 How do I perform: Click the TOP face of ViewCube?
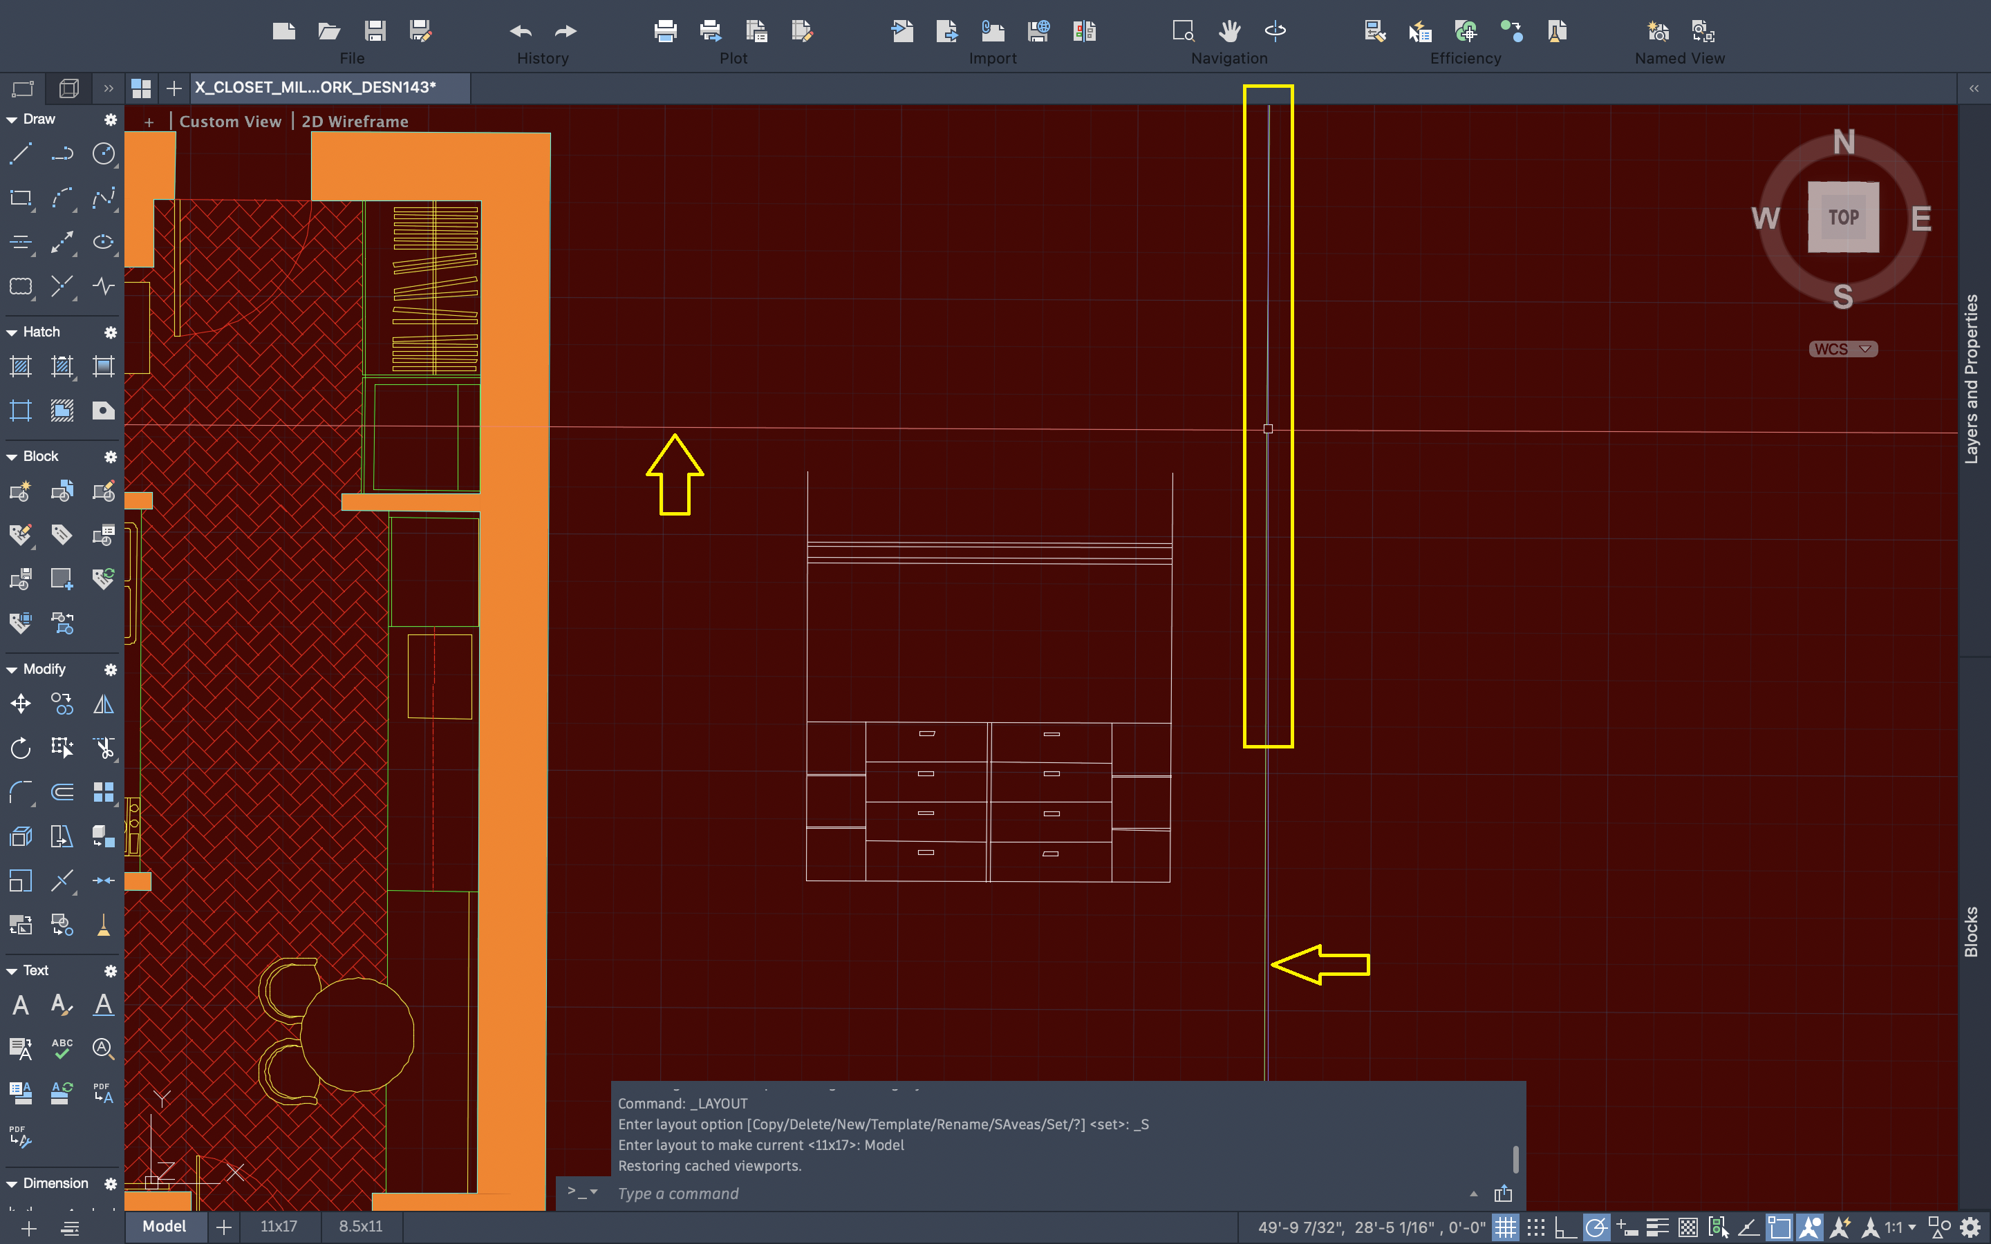pyautogui.click(x=1843, y=217)
